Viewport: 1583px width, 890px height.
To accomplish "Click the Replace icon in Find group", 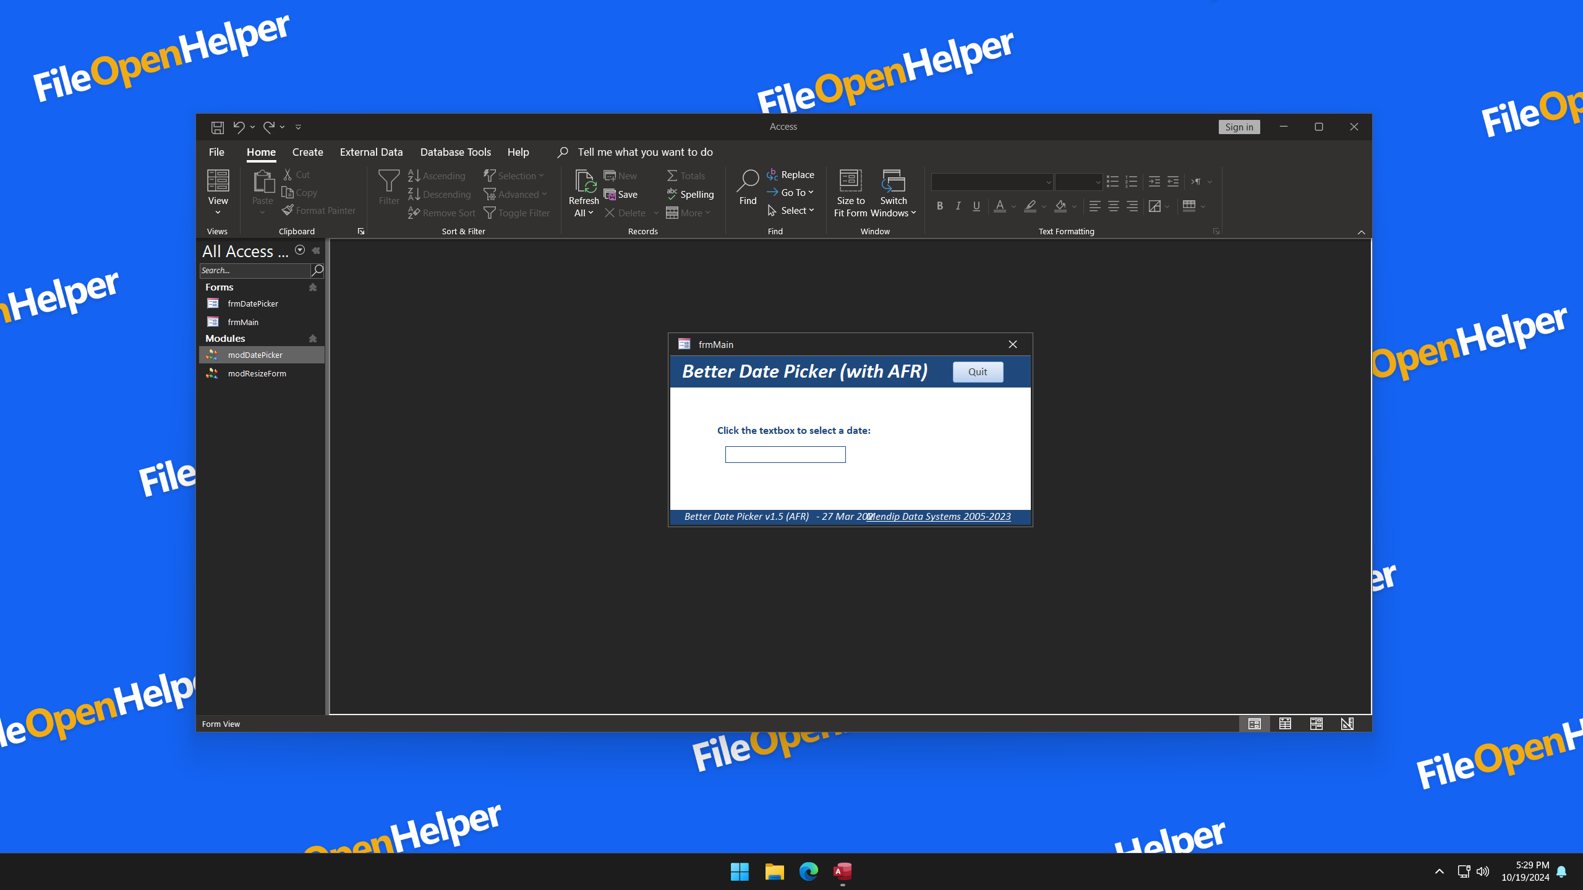I will (x=772, y=175).
